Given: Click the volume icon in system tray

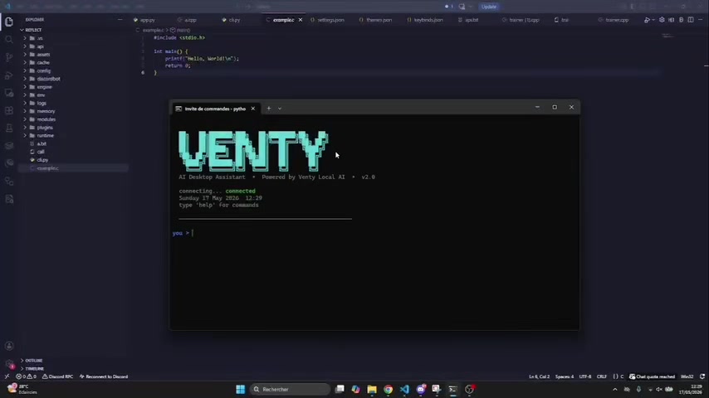Looking at the screenshot, I should [x=659, y=390].
